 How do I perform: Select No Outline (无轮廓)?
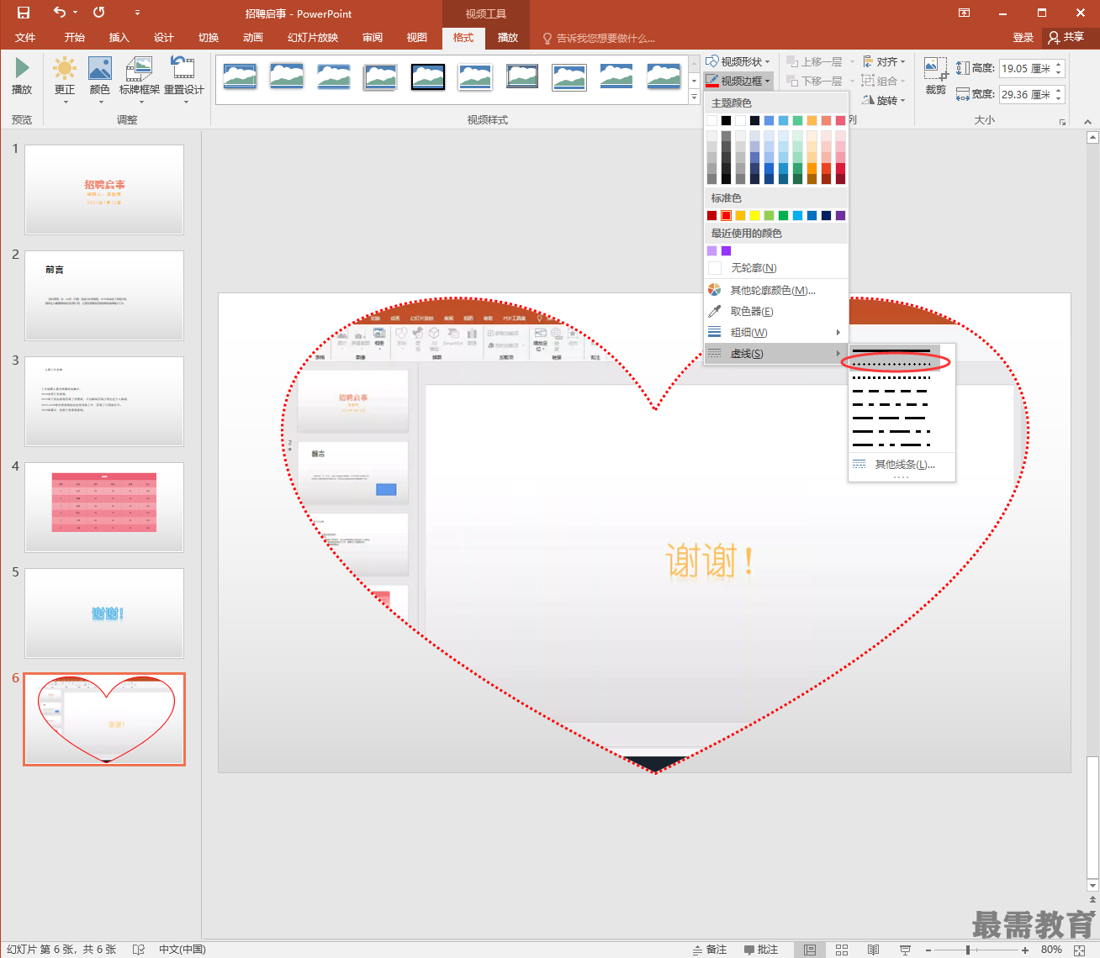coord(775,267)
